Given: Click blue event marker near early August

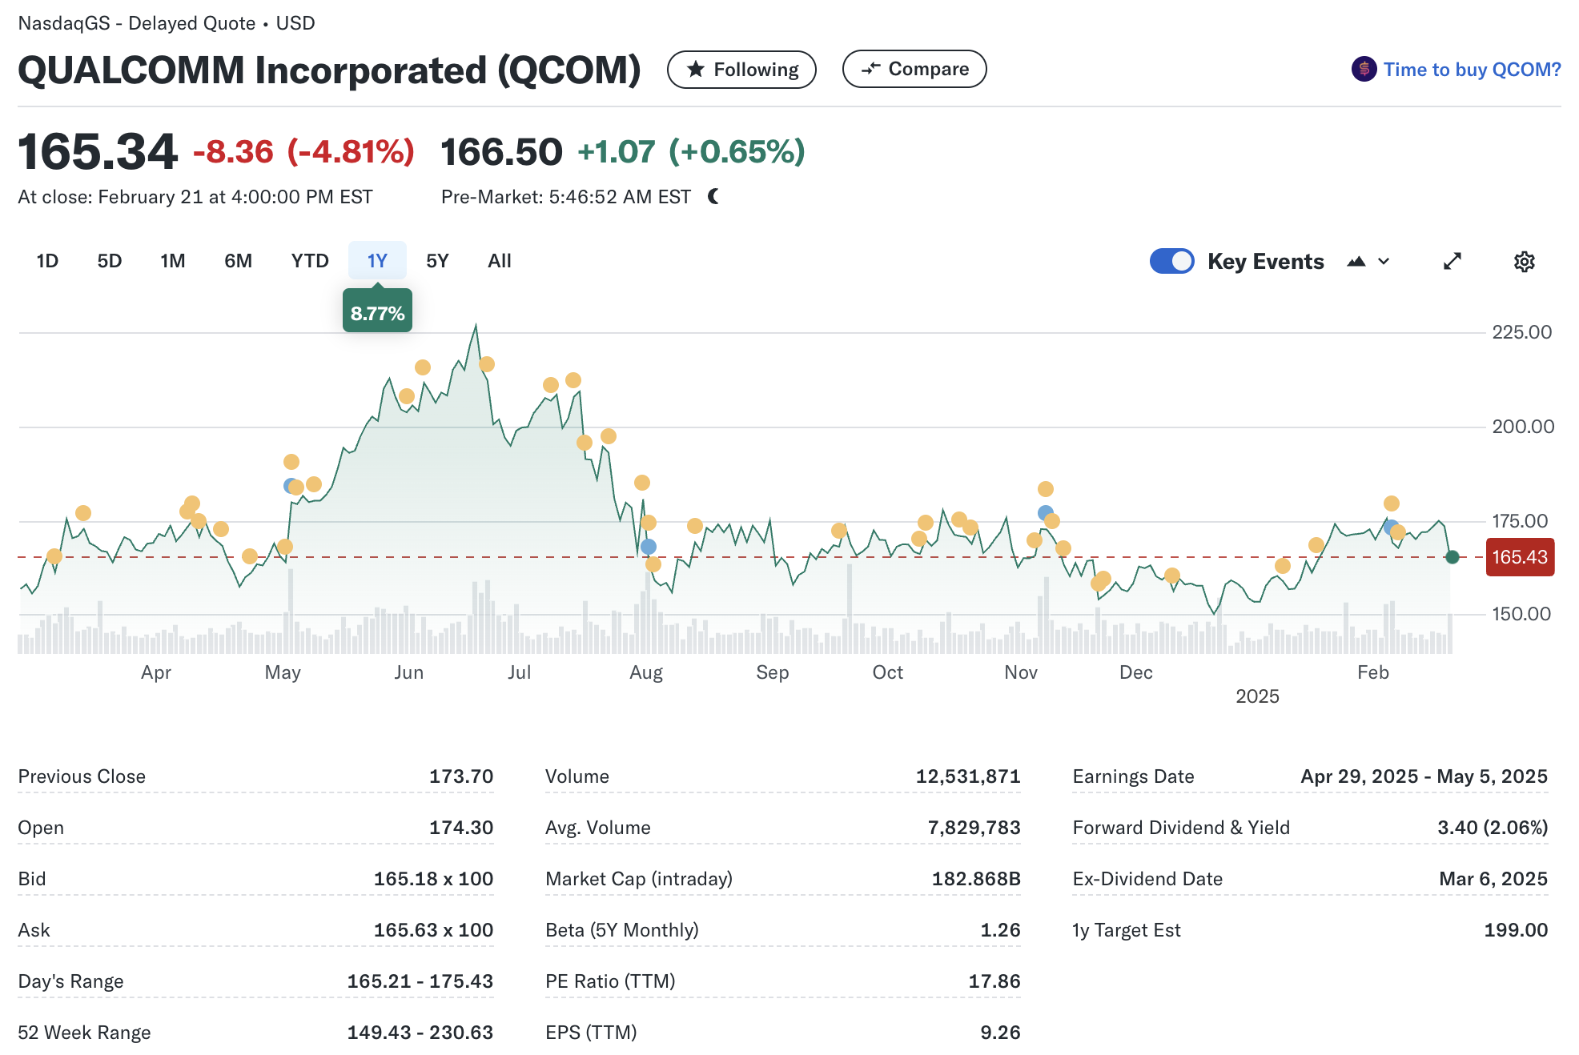Looking at the screenshot, I should click(x=649, y=547).
